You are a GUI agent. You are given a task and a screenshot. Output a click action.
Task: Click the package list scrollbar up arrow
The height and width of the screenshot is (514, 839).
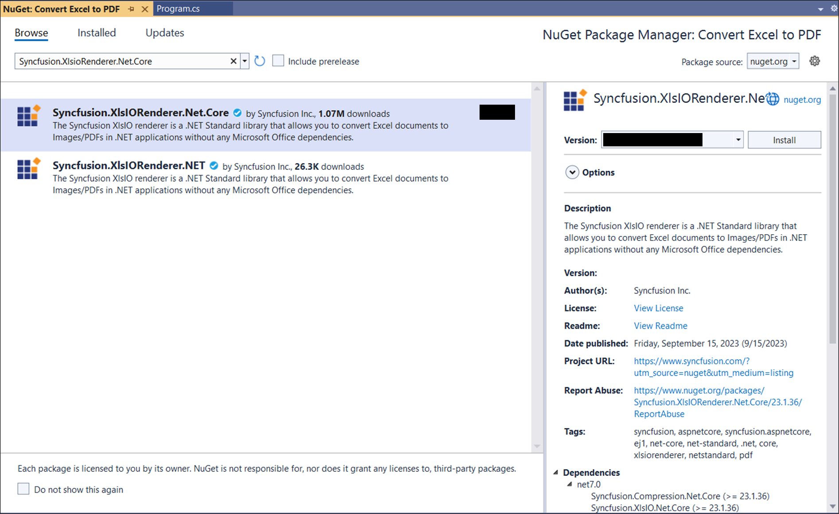(x=537, y=88)
